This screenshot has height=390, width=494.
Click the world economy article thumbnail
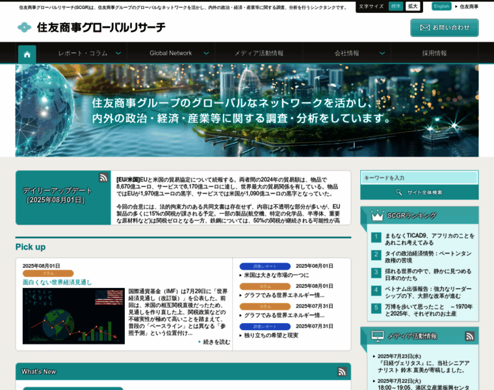tap(73, 316)
